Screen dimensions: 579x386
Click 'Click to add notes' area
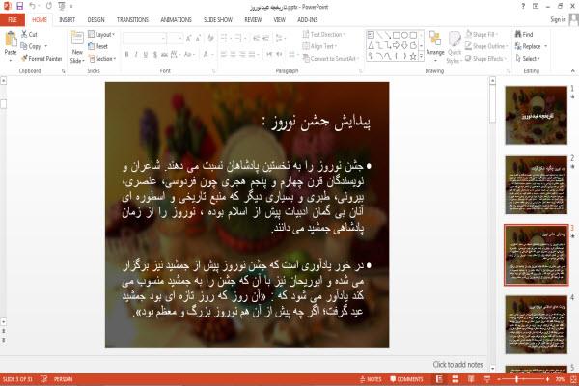click(457, 364)
